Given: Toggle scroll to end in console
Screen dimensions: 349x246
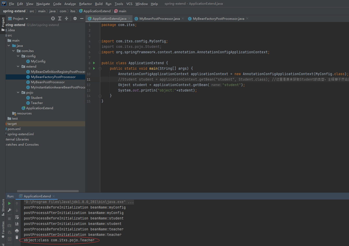Looking at the screenshot, I should [x=17, y=224].
